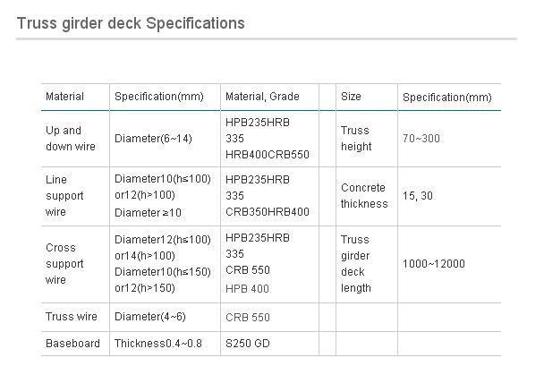Select the 70~300 value

[x=421, y=139]
